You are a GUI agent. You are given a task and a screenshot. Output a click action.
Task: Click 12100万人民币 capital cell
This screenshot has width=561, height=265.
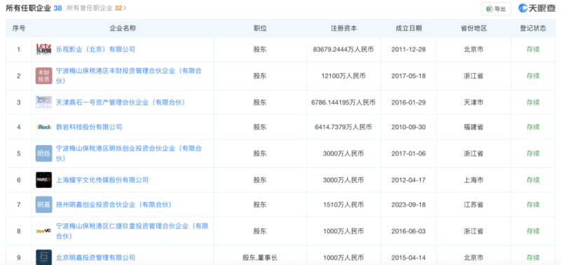344,76
